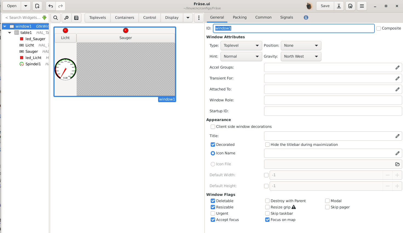403x233 pixels.
Task: Click the pencil icon in the Title field
Action: coord(397,136)
